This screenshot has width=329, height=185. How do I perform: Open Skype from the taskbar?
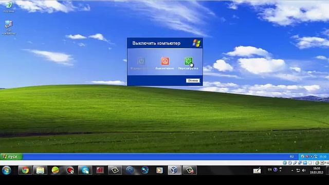click(85, 170)
